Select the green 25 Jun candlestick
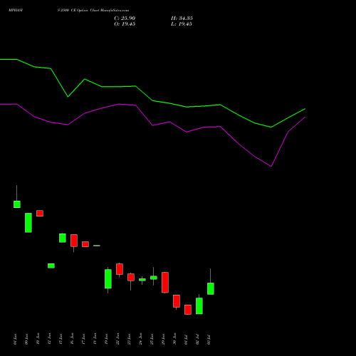356x356 pixels. (x=154, y=278)
